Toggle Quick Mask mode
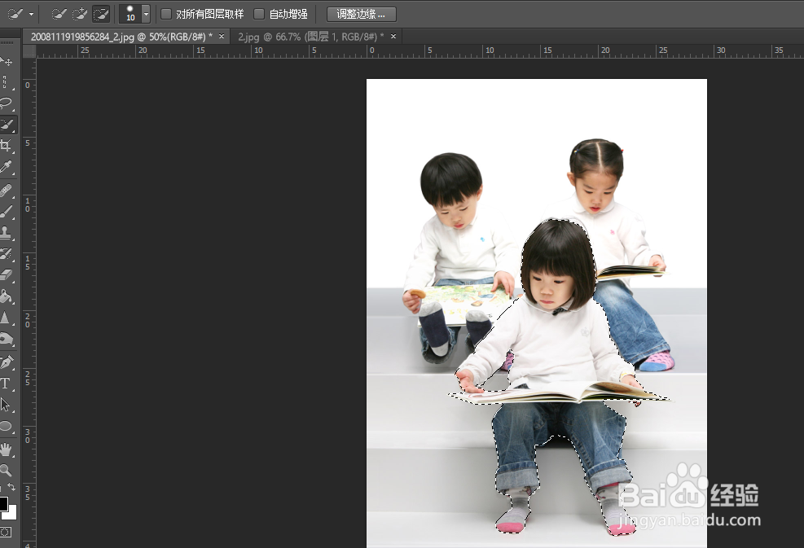The width and height of the screenshot is (804, 548). point(6,532)
